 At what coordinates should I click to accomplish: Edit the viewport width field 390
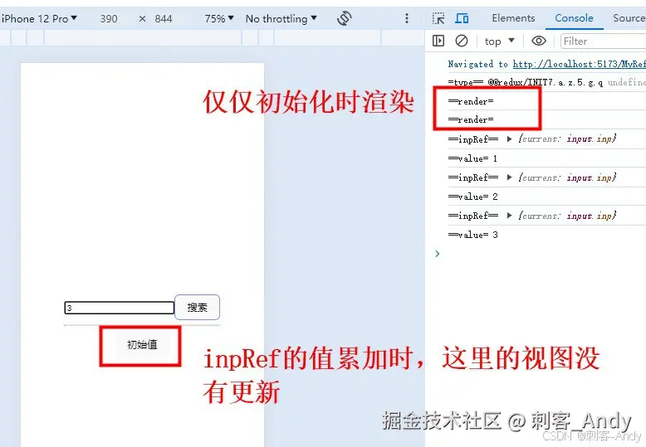click(x=109, y=18)
